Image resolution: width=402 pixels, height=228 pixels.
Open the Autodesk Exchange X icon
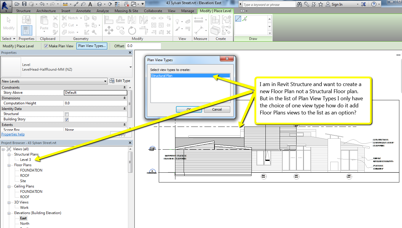[x=364, y=4]
